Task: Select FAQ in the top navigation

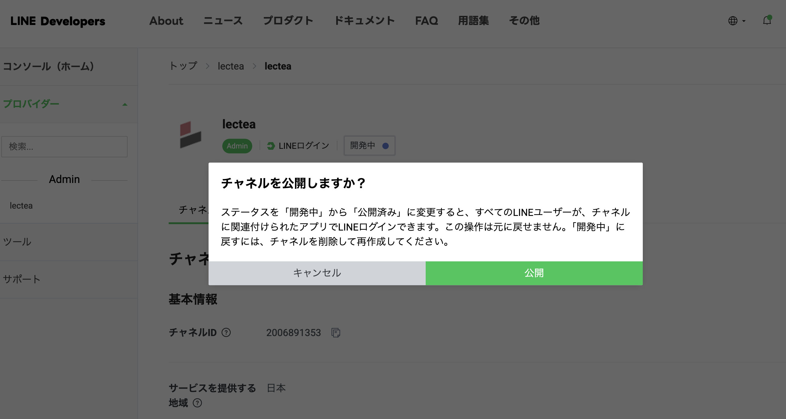Action: pyautogui.click(x=427, y=21)
